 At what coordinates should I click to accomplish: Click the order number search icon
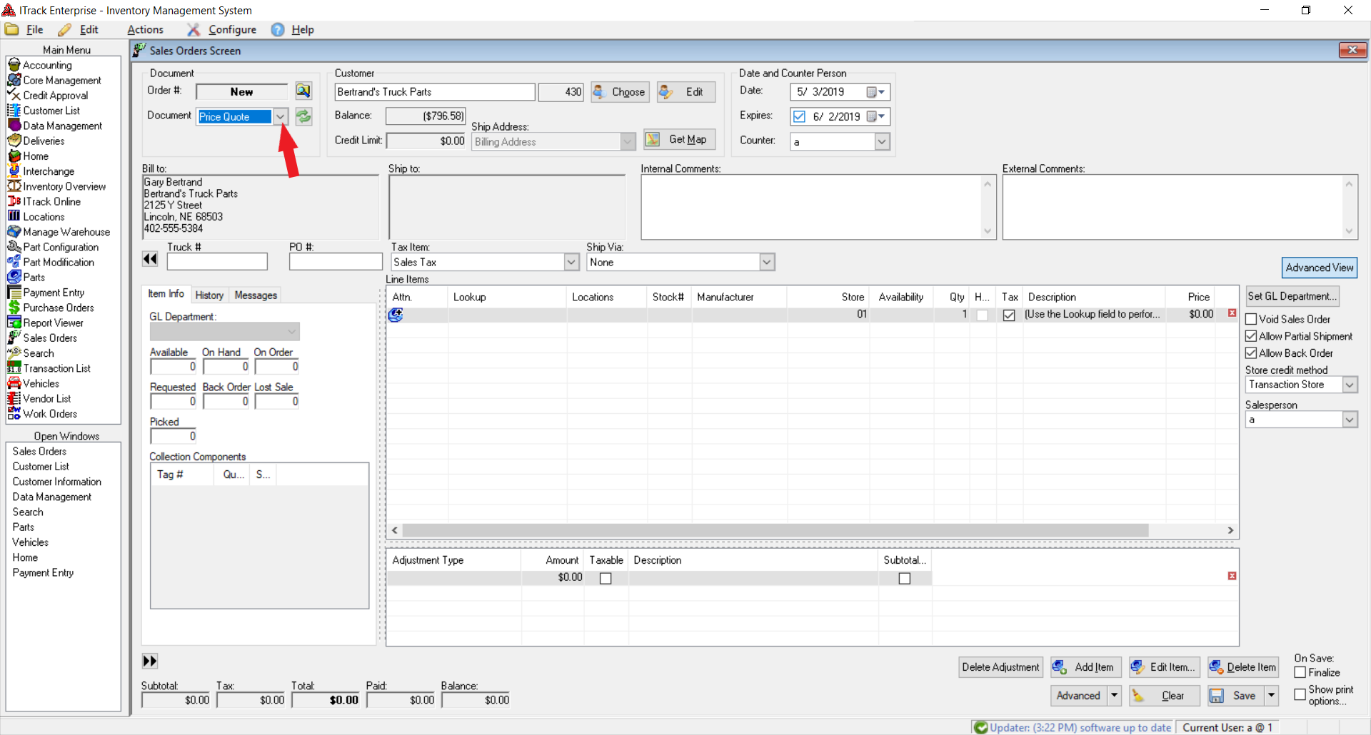click(x=303, y=91)
